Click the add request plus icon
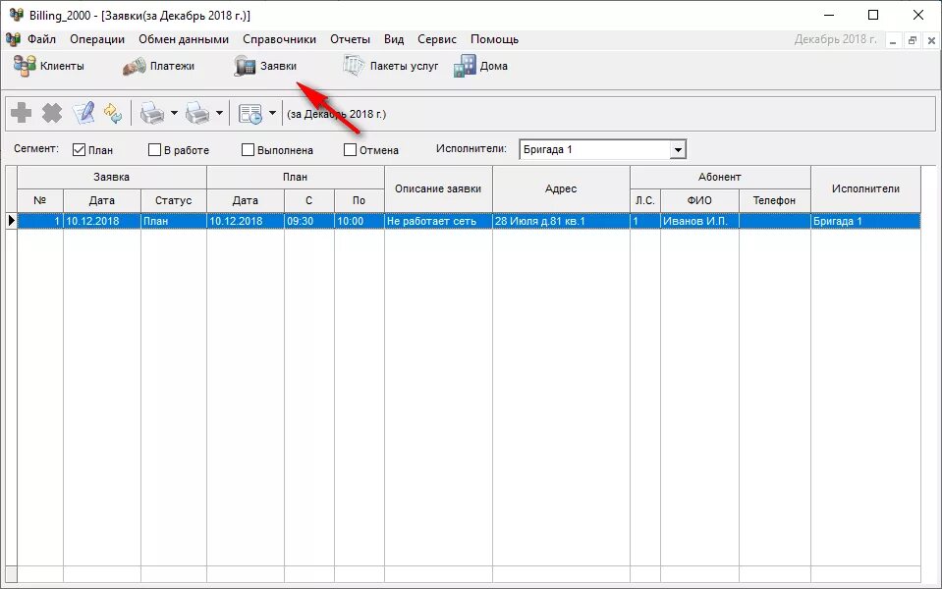The image size is (942, 589). (22, 113)
